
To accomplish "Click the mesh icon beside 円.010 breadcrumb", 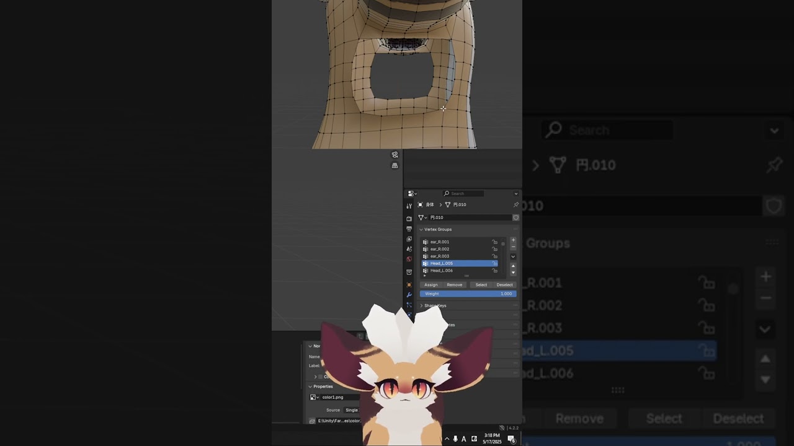I will coord(448,204).
